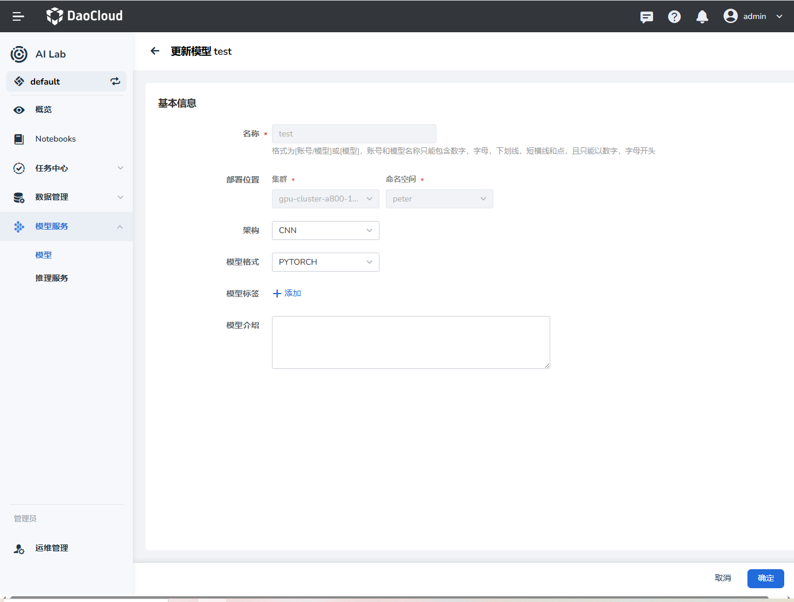Switch workspace with the default swap icon
The height and width of the screenshot is (602, 794).
116,82
